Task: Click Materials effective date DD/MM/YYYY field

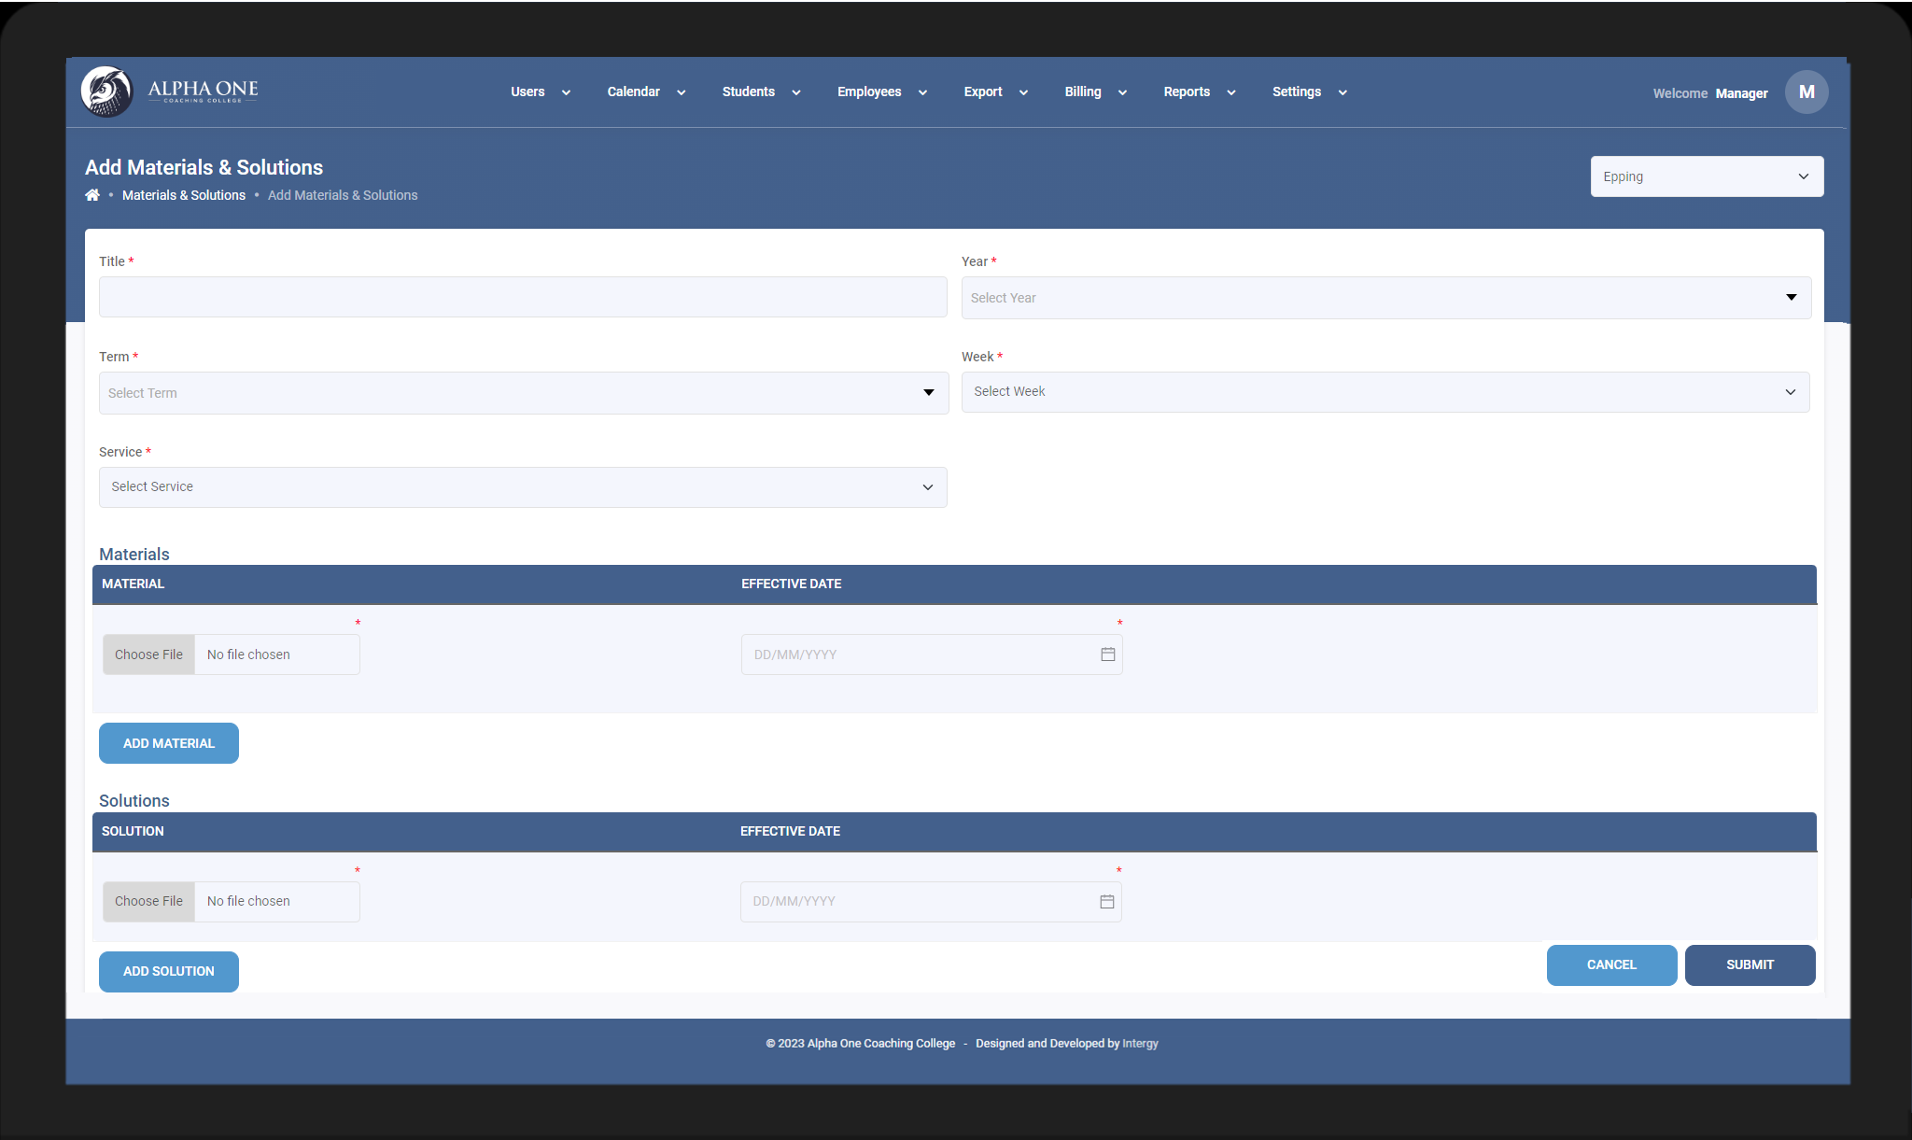Action: point(931,654)
